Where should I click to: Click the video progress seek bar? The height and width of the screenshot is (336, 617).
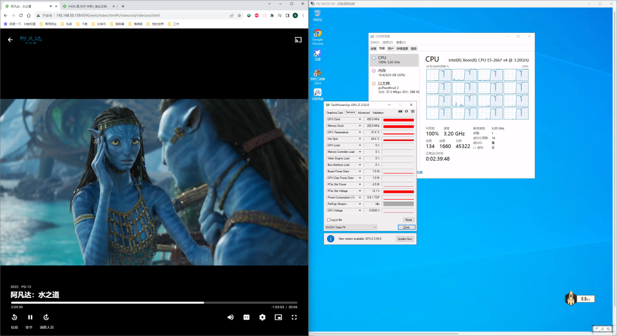(x=154, y=303)
